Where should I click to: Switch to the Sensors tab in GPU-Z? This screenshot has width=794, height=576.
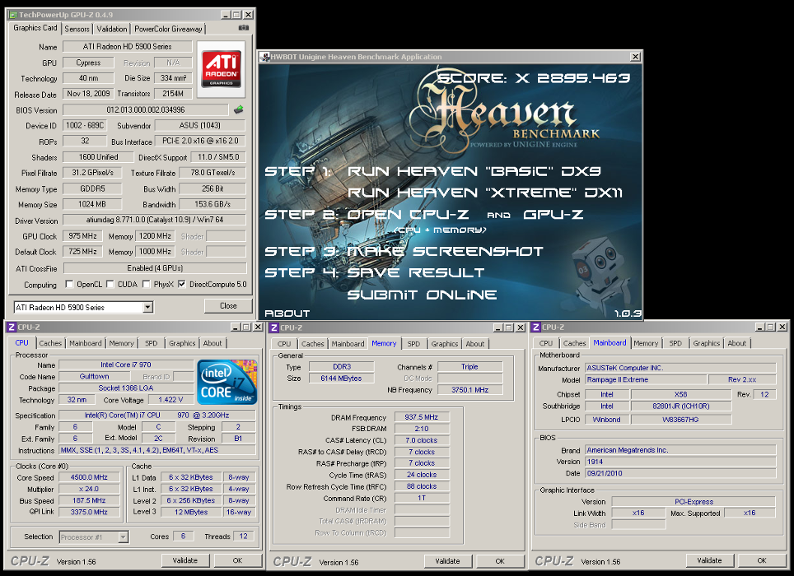click(x=77, y=29)
